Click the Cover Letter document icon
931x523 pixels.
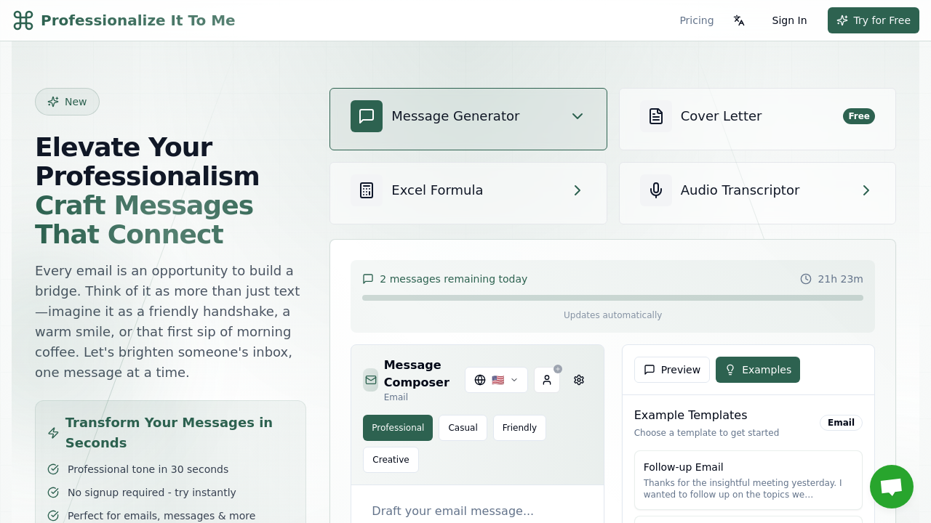click(x=656, y=116)
